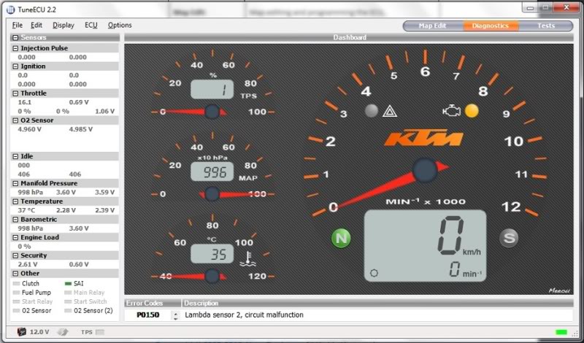Screen dimensions: 584x343
Task: Click the small circle symbol in speed display
Action: coord(374,273)
